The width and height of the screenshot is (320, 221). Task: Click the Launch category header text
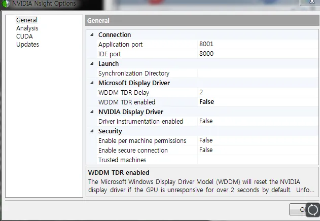pyautogui.click(x=109, y=64)
